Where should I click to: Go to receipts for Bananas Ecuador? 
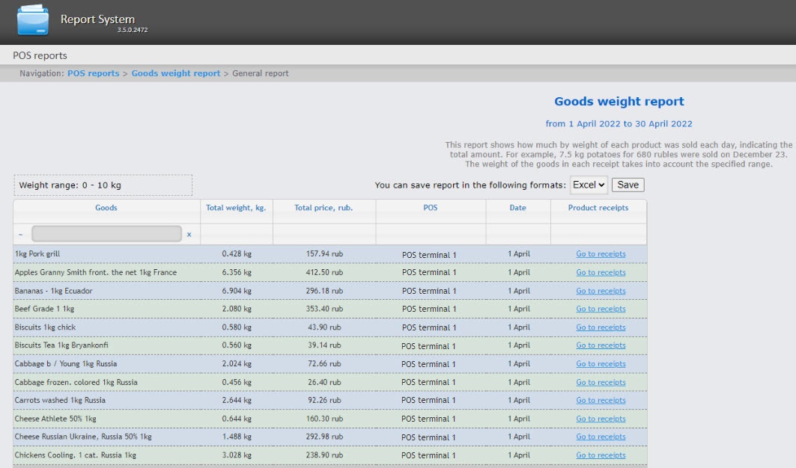(601, 291)
